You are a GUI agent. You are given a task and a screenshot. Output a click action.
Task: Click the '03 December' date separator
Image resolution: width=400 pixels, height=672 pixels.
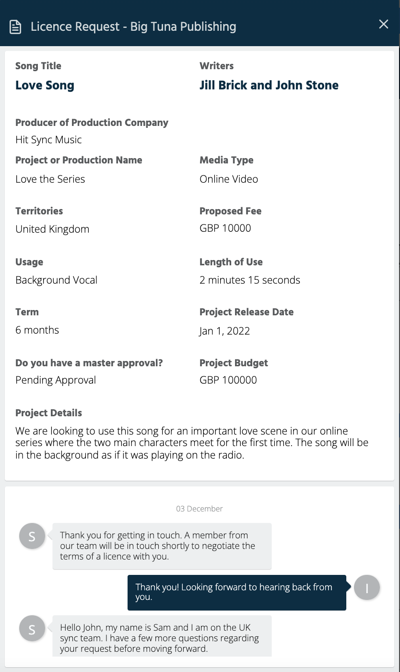pos(200,509)
